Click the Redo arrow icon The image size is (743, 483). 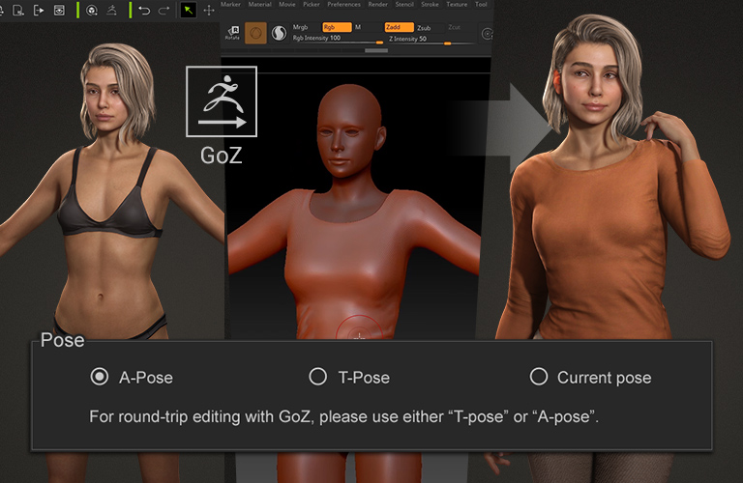[163, 11]
